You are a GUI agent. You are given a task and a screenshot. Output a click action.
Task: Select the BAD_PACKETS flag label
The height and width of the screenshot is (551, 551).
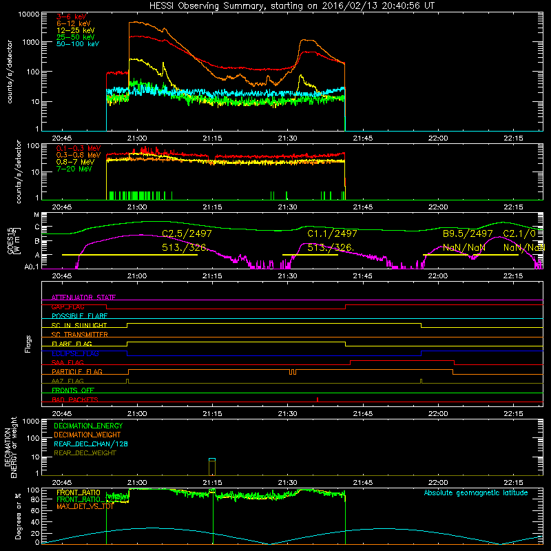click(75, 399)
